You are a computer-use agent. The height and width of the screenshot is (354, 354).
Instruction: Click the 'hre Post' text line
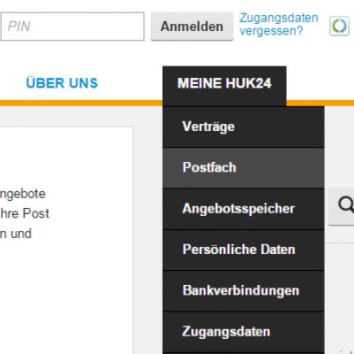[x=25, y=213]
